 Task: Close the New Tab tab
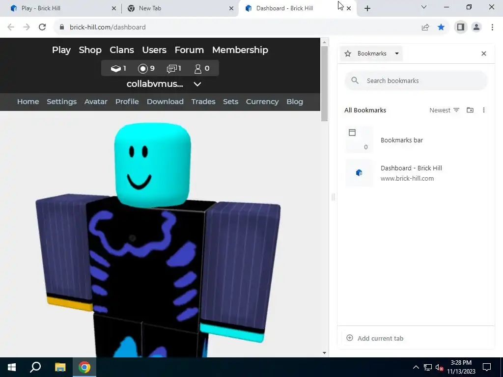231,8
